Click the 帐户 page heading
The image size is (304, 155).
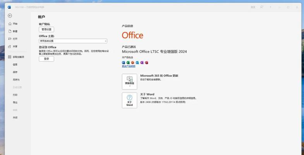[x=41, y=17]
